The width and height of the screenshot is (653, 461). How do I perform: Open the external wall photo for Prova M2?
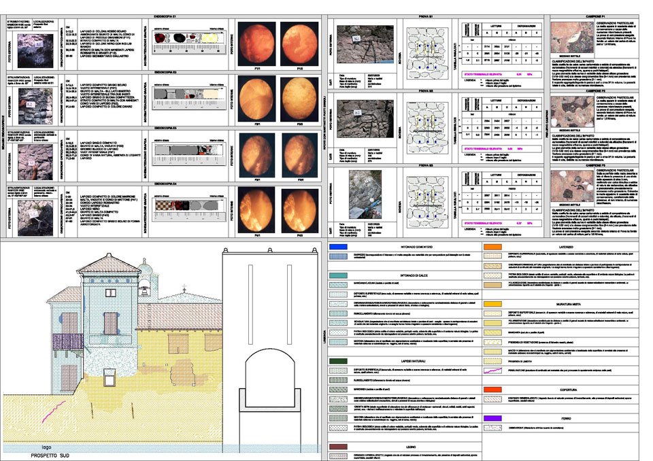coord(365,118)
